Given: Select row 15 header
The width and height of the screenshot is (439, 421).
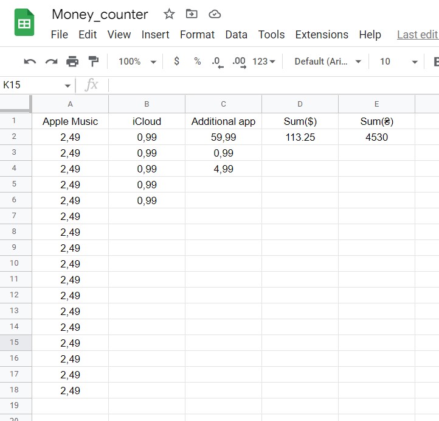Looking at the screenshot, I should coord(16,342).
